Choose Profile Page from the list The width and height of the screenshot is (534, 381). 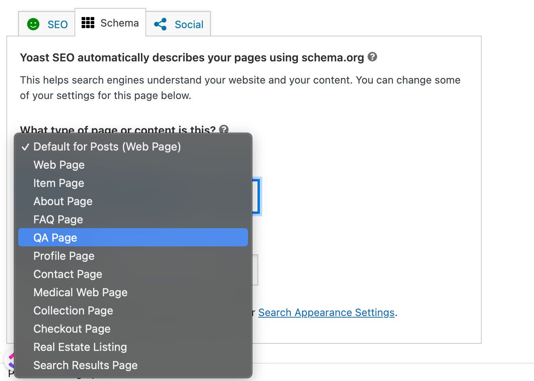(64, 256)
